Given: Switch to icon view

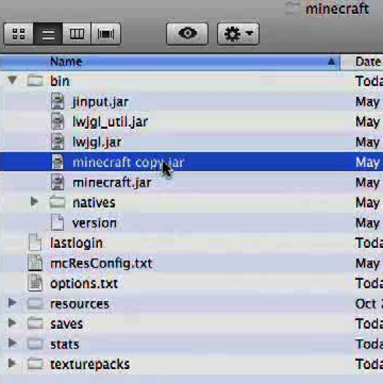Looking at the screenshot, I should pos(19,34).
